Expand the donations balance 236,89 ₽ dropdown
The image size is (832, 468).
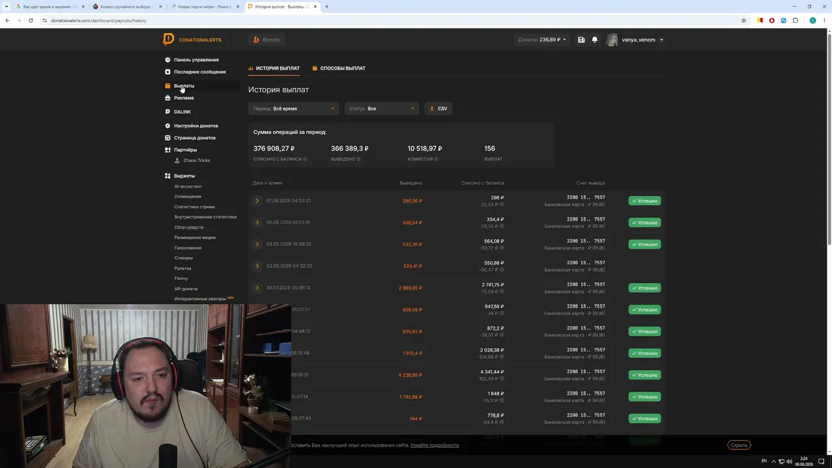tap(542, 40)
